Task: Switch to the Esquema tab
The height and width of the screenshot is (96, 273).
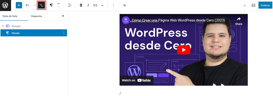Action: (37, 16)
